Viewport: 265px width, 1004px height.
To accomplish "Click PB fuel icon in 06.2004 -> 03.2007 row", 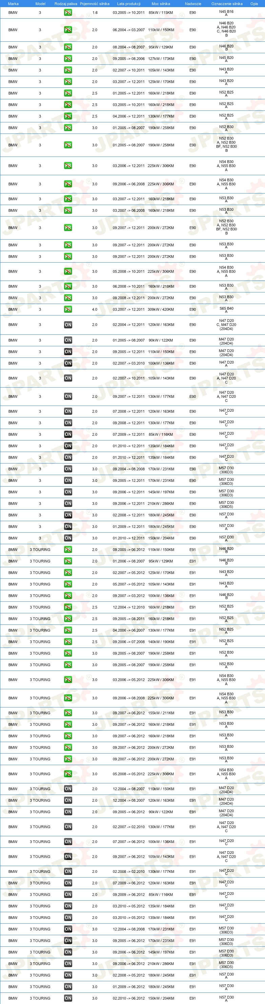I will tap(68, 29).
